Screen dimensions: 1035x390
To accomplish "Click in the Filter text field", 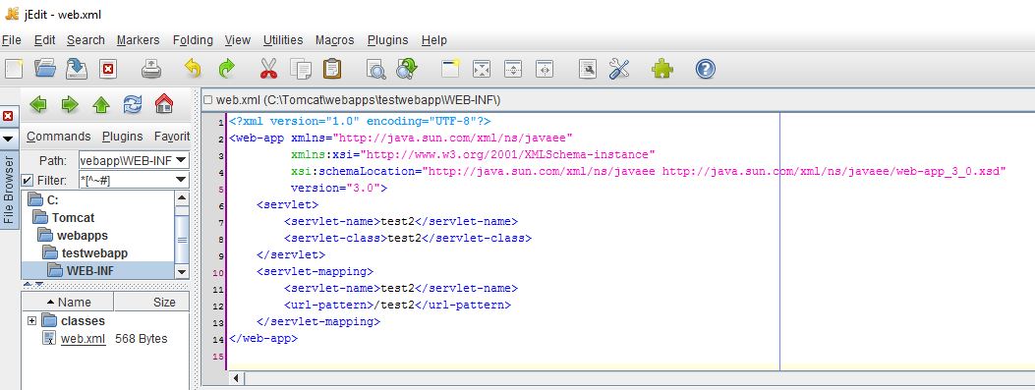I will [126, 180].
